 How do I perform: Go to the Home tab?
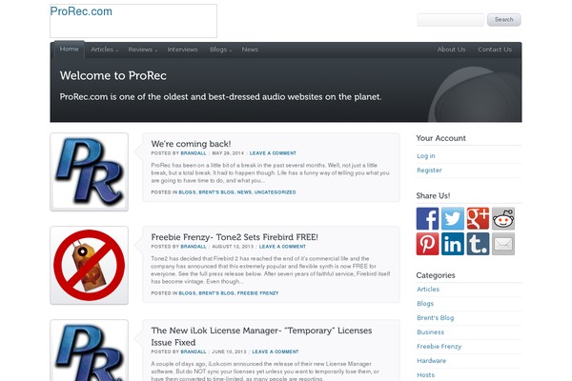pos(69,50)
